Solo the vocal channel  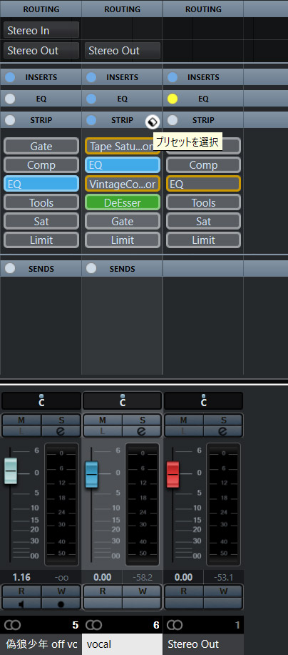[x=142, y=420]
